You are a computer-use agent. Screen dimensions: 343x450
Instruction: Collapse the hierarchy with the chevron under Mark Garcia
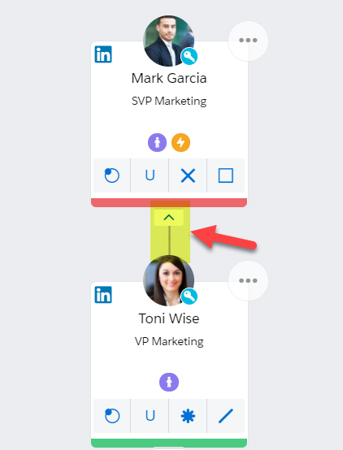point(169,218)
